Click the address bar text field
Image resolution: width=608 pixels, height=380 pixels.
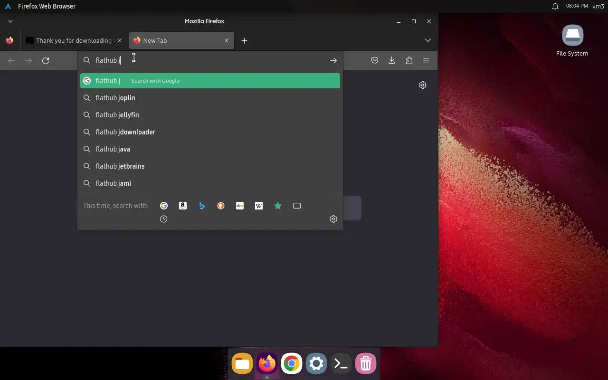[209, 60]
